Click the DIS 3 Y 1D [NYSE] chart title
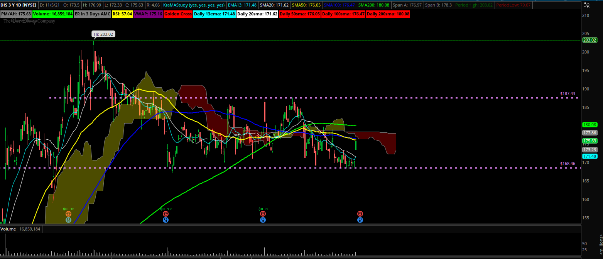The height and width of the screenshot is (259, 603). coord(19,5)
